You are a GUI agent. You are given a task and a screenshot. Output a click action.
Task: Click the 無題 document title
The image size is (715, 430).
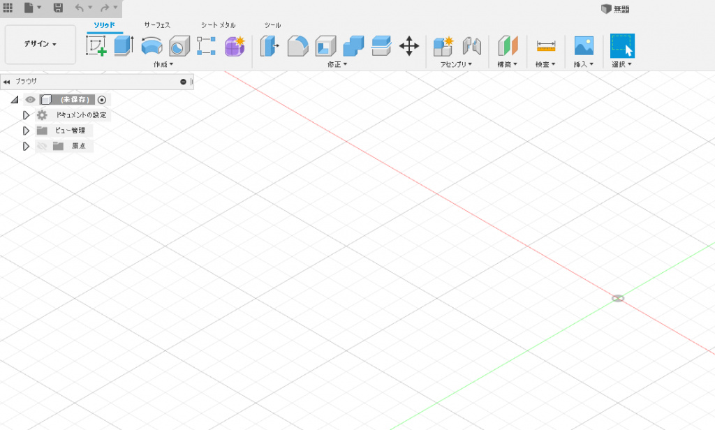point(621,9)
